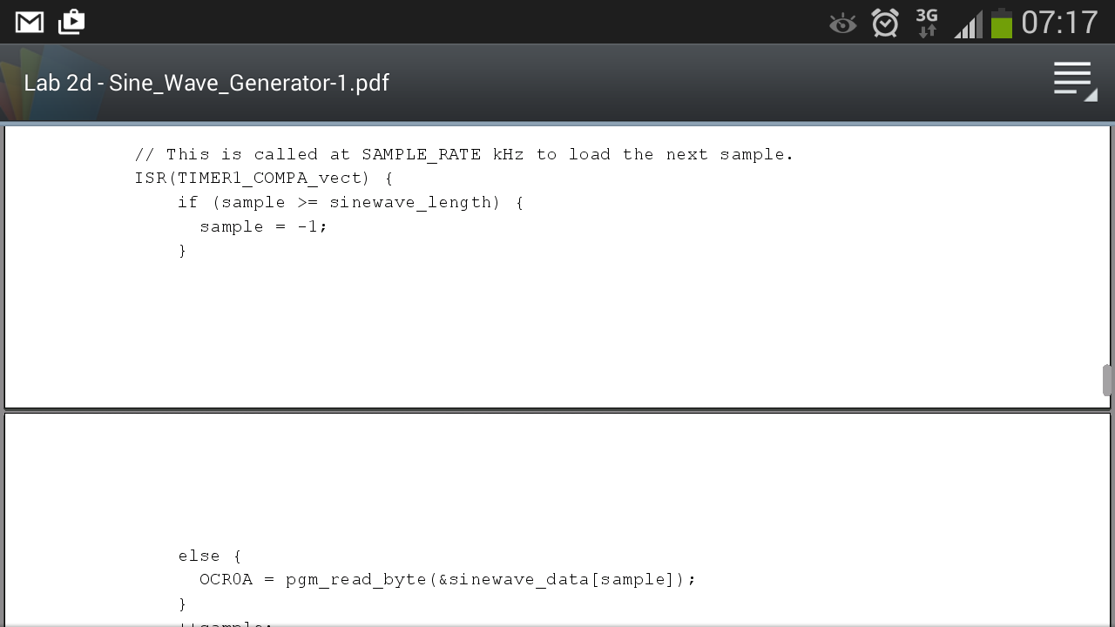Tap the Smart Stay eye icon
Screen dimensions: 1115x627
842,24
